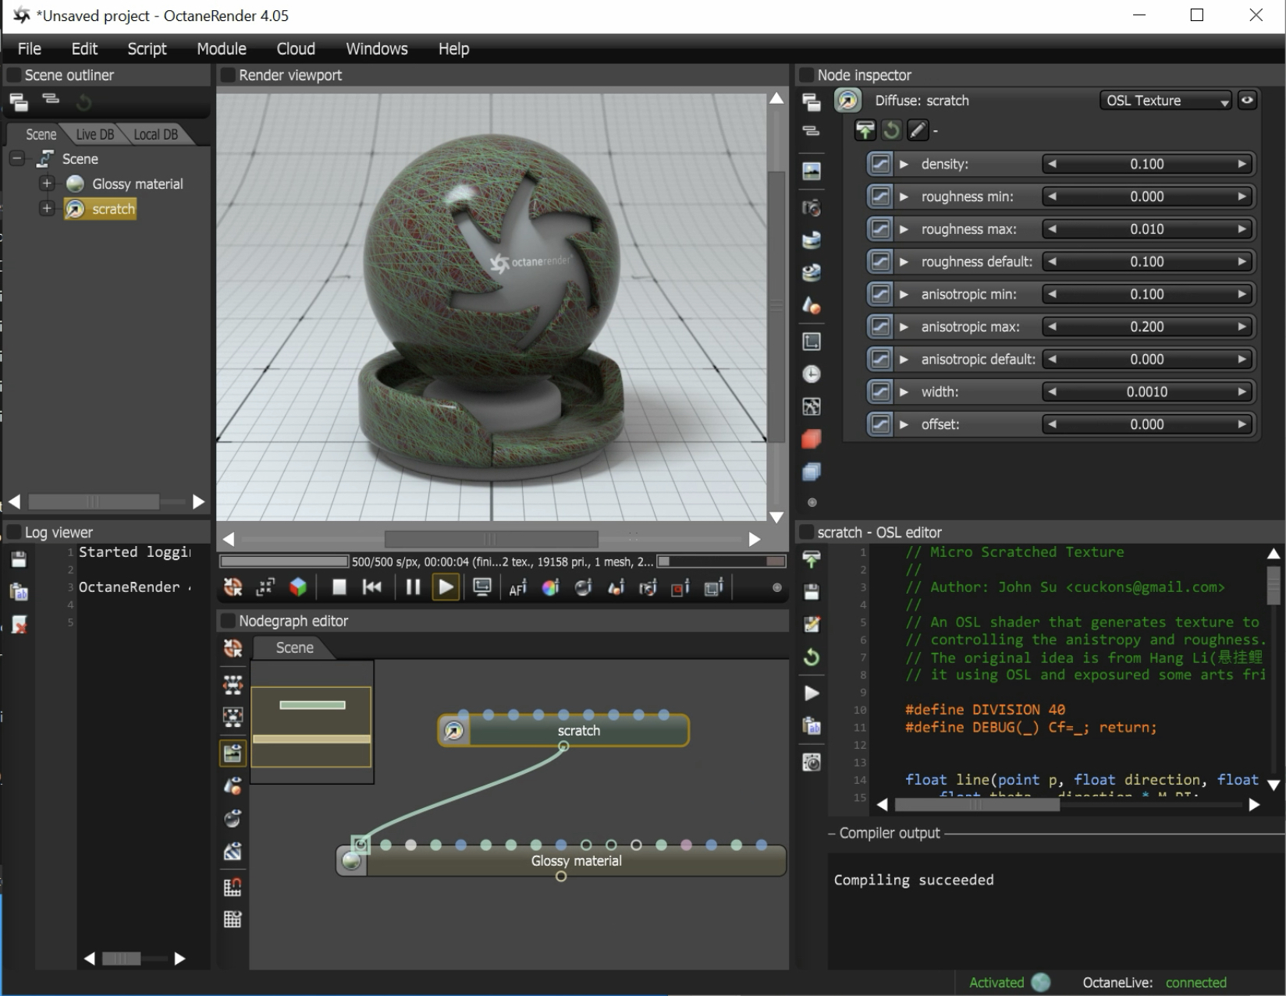This screenshot has height=996, width=1286.
Task: Click the floppy save icon in OSL editor
Action: (812, 592)
